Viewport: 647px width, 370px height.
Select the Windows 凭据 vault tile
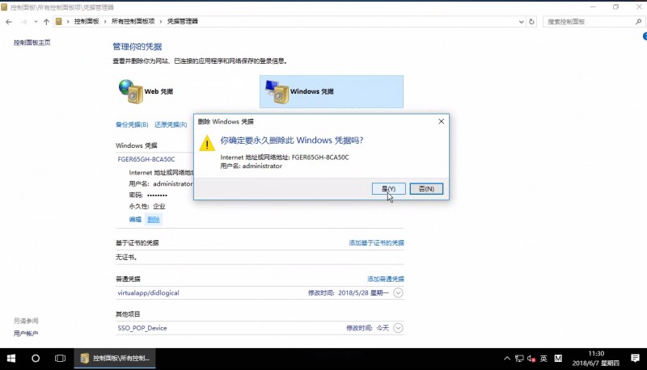(x=332, y=91)
